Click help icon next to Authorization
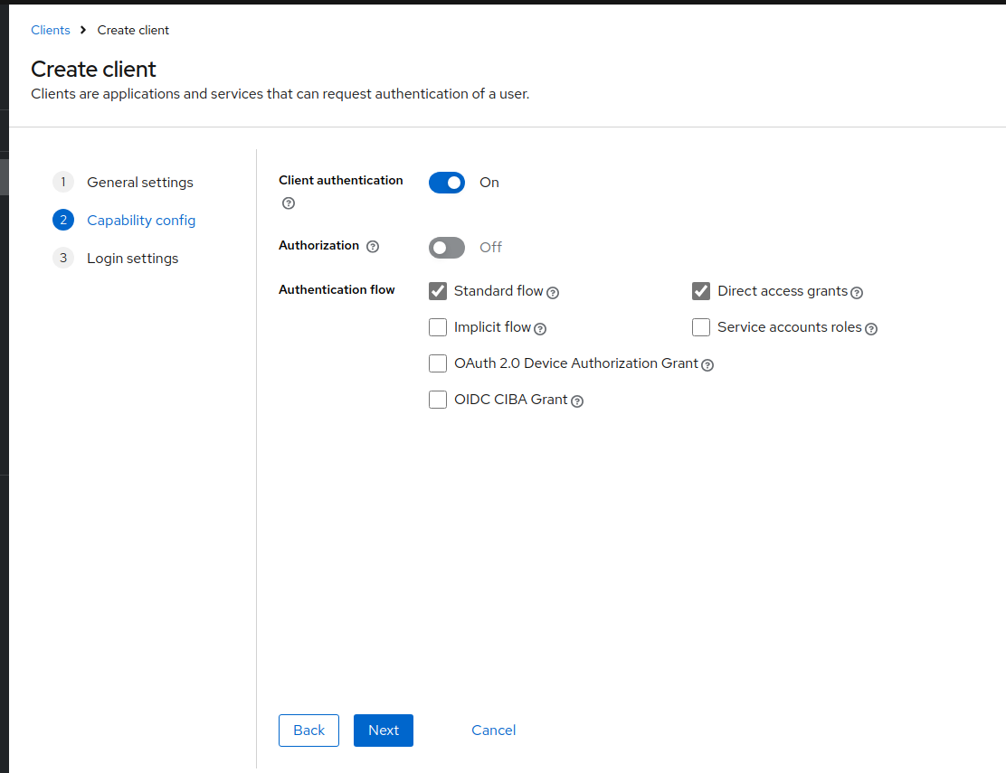 373,246
